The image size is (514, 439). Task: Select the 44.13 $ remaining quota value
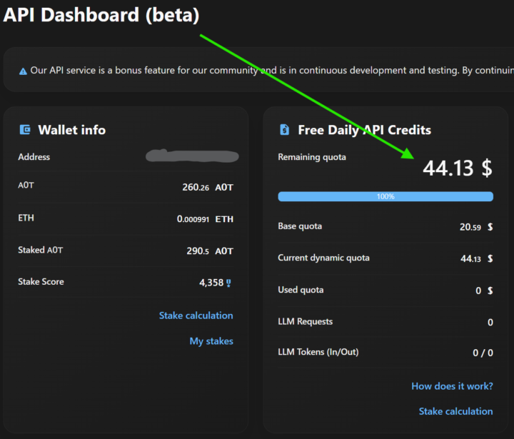[458, 168]
